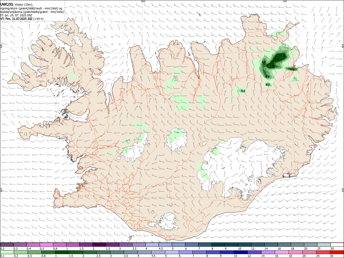Click the 0.2–0.3 dark mauve swatch, upper scale
Screen dimensions: 344x258
coord(7,245)
